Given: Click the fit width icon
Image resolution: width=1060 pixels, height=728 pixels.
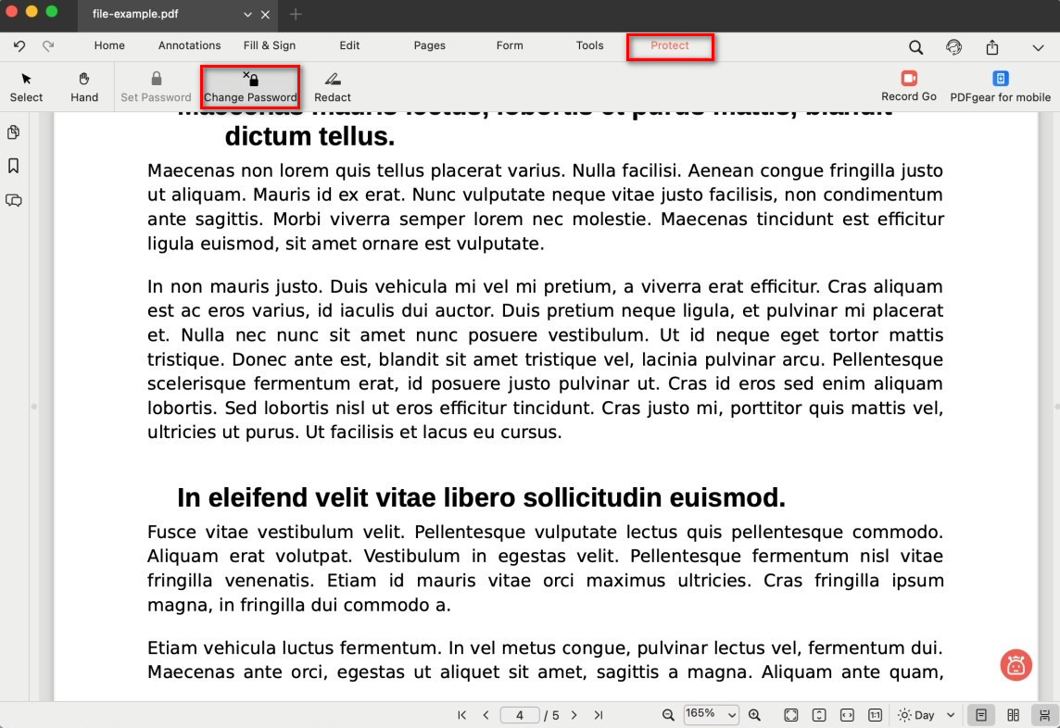Looking at the screenshot, I should coord(847,715).
